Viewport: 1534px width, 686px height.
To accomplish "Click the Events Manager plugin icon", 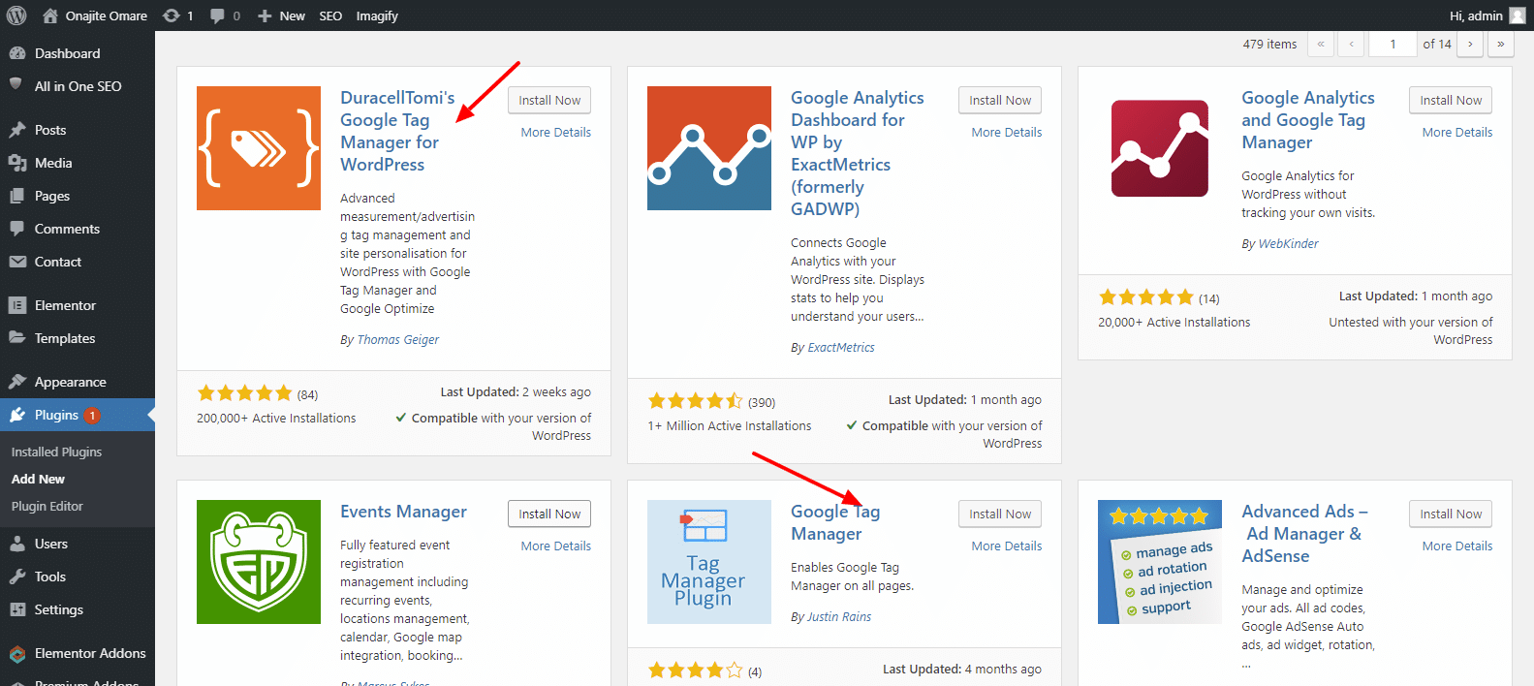I will [x=259, y=562].
